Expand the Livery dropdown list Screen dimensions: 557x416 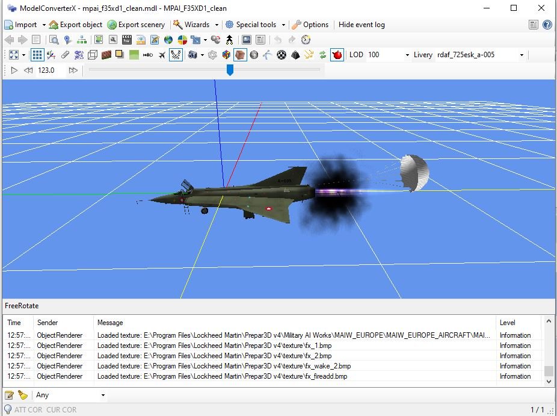tap(521, 55)
